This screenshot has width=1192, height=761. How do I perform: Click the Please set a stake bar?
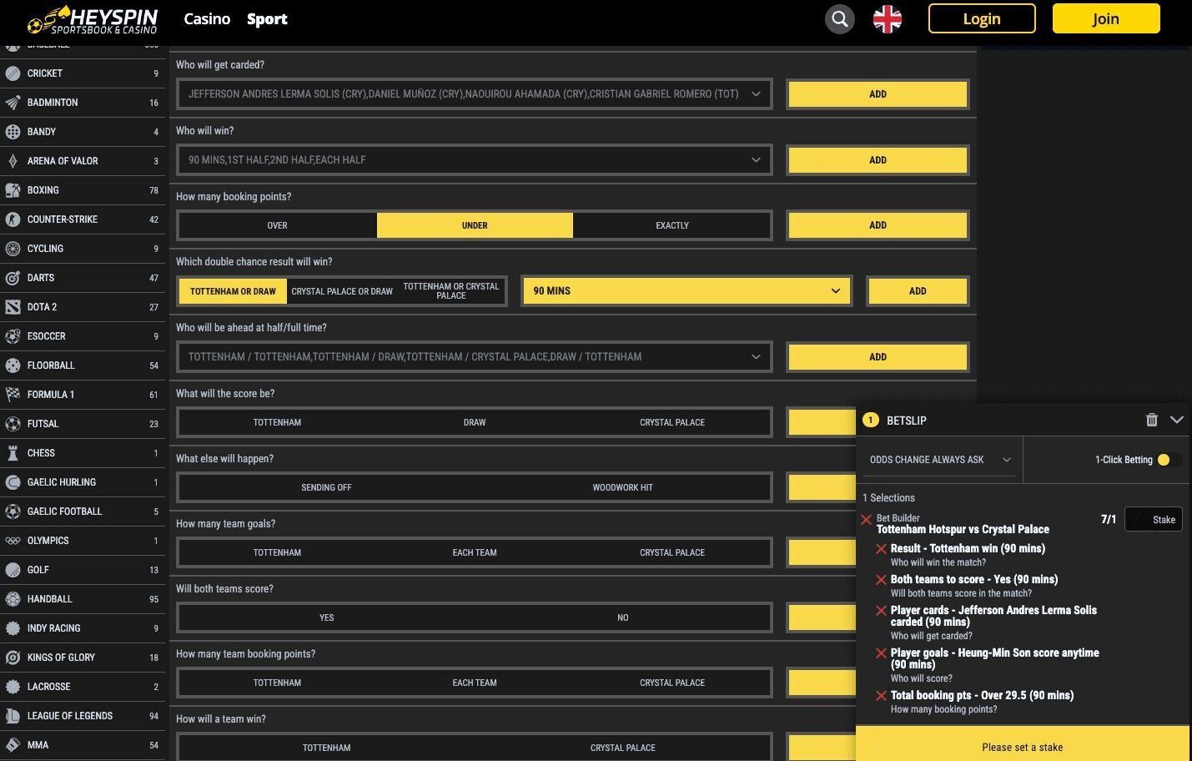1023,743
